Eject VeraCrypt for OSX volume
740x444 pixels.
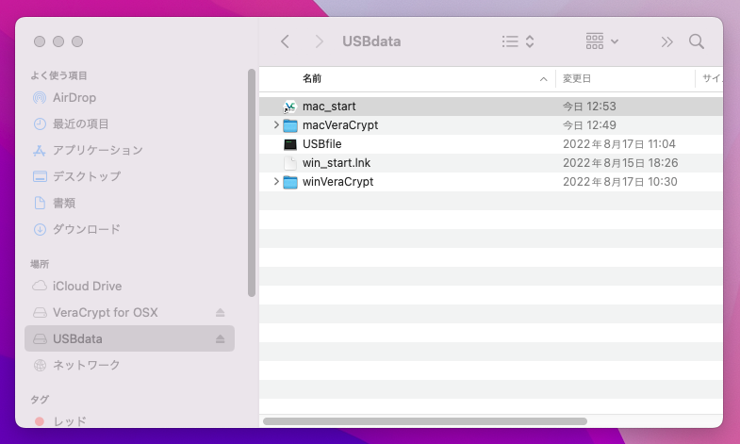tap(221, 312)
